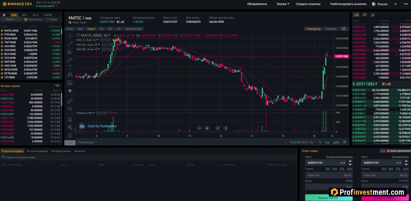411x201 pixels.
Task: Select the Изменение radio button
Action: coord(26,19)
